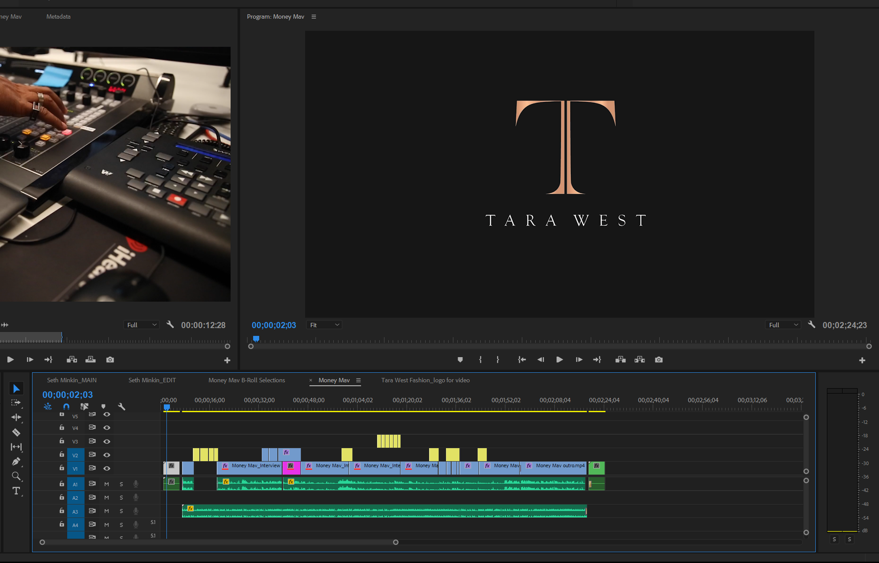The width and height of the screenshot is (879, 563).
Task: Click Extract button in Program monitor
Action: click(x=640, y=360)
